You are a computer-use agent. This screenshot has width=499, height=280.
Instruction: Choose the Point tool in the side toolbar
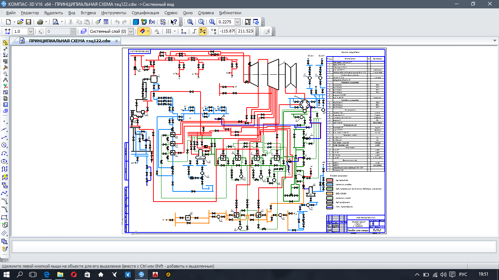(x=5, y=122)
